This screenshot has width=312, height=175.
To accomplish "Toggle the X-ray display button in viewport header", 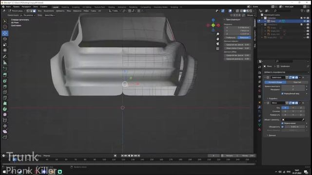I will click(x=237, y=11).
